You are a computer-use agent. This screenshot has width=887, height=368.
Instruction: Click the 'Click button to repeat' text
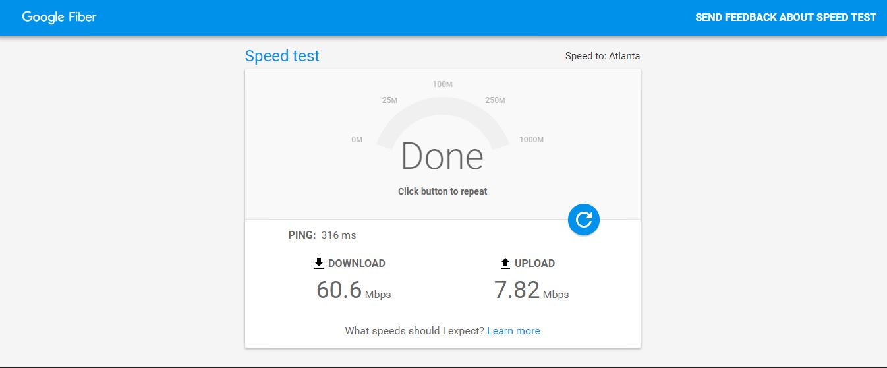pyautogui.click(x=442, y=191)
